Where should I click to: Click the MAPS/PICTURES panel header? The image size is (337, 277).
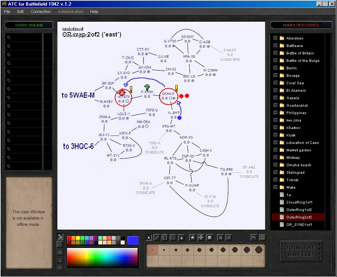[301, 25]
